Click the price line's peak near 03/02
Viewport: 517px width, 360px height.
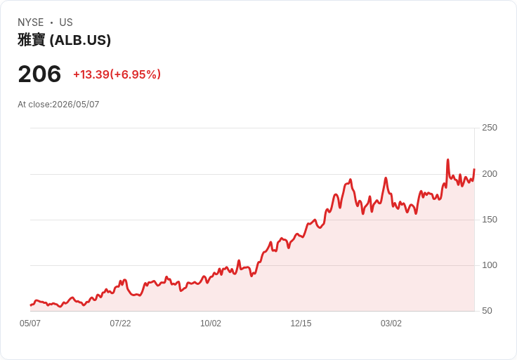tap(386, 178)
